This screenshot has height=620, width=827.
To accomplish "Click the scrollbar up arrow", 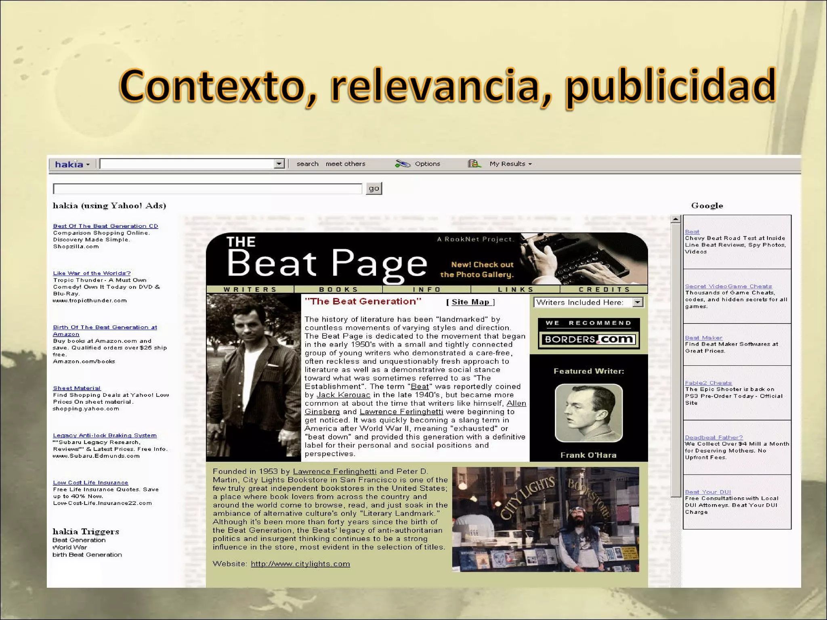I will [676, 219].
